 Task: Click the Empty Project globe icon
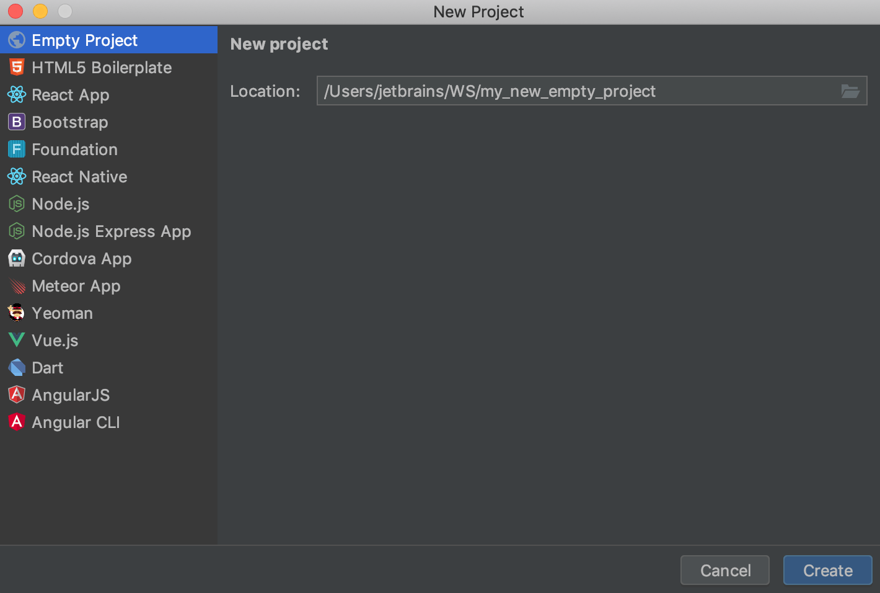pos(17,40)
